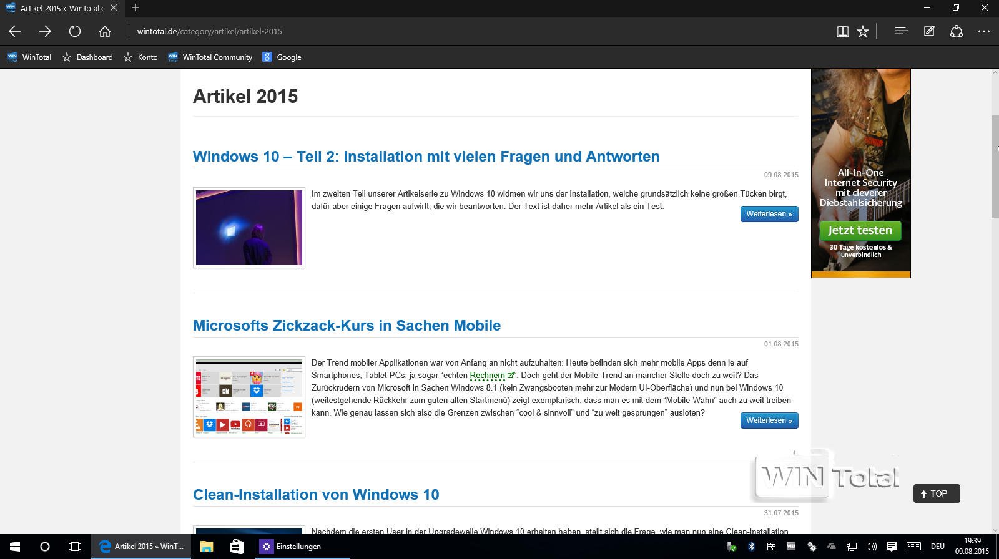The width and height of the screenshot is (999, 559).
Task: Switch to the Edge taskbar window
Action: click(142, 547)
